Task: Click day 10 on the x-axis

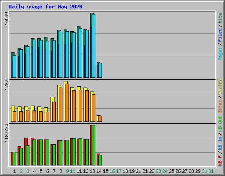Action: 73,171
